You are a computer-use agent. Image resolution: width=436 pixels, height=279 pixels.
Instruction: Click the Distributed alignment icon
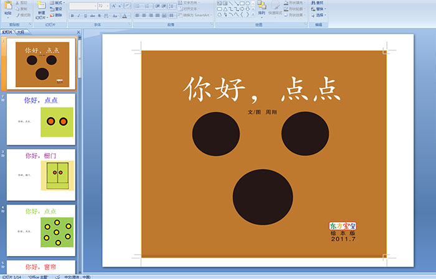coord(164,16)
